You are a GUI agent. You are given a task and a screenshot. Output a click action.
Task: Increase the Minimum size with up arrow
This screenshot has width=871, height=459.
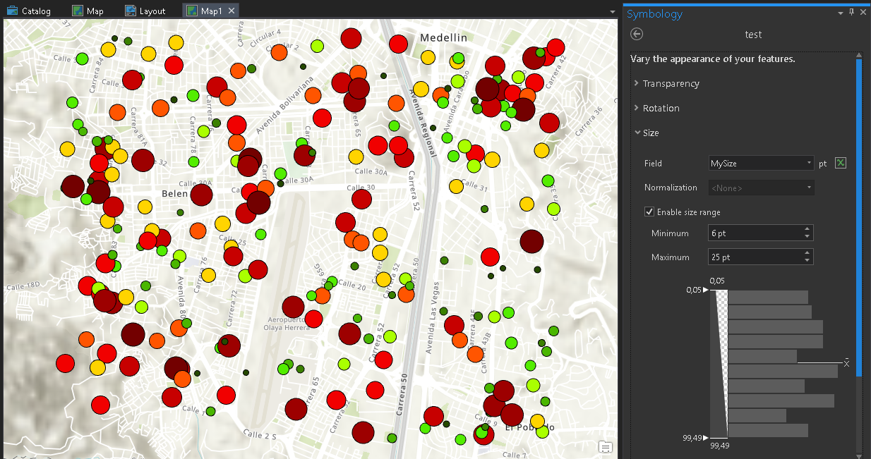coord(807,229)
